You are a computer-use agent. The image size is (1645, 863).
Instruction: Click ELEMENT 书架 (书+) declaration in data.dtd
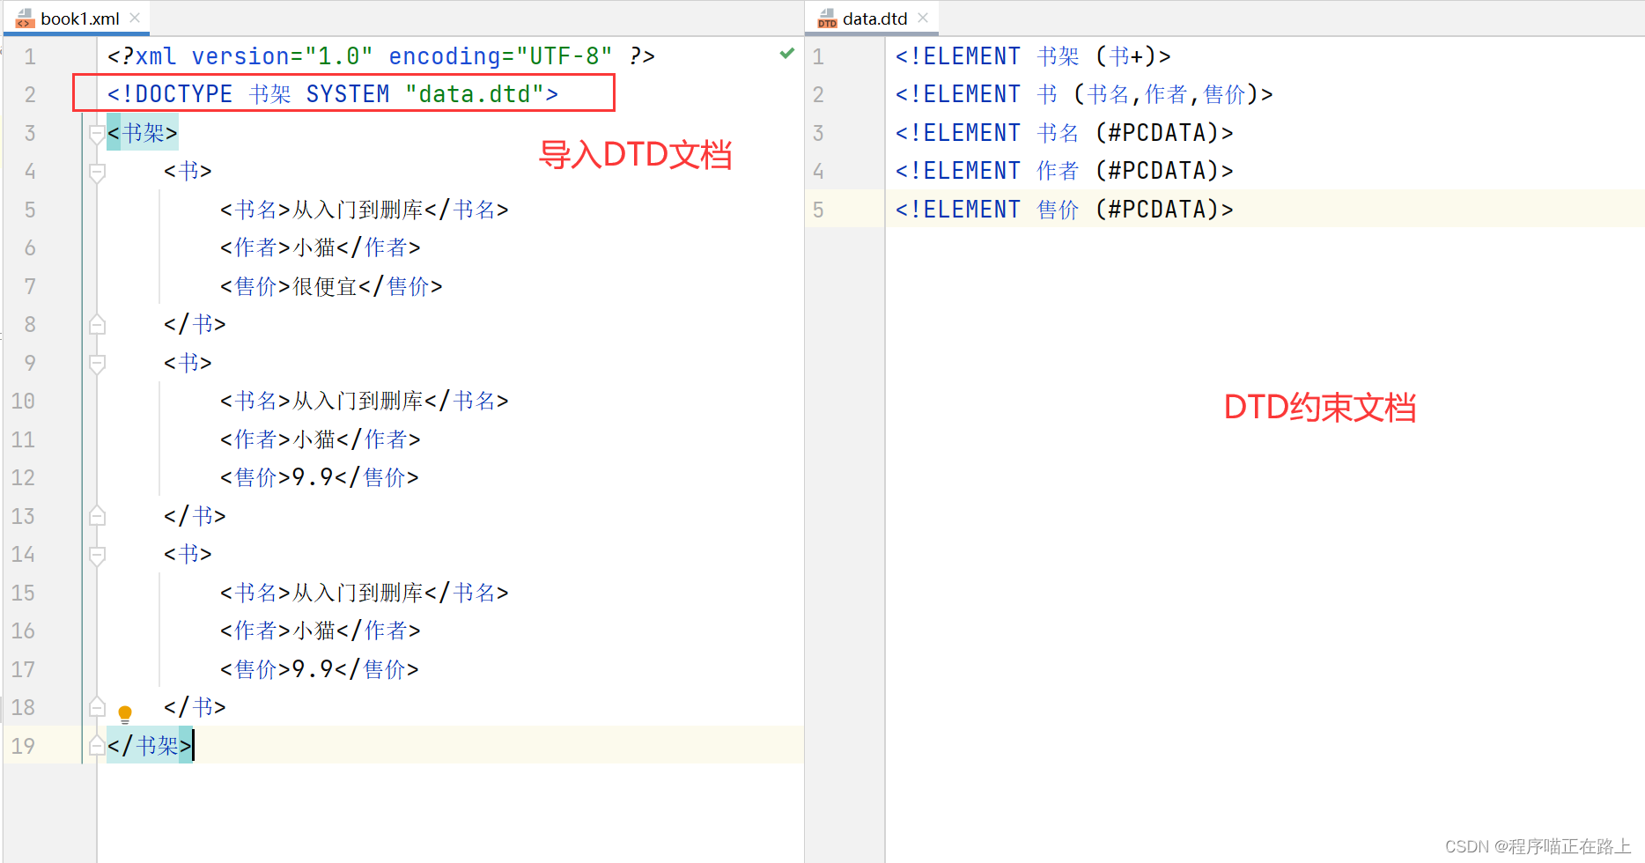click(1033, 56)
